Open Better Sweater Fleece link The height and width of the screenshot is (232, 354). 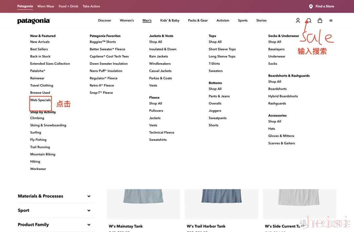click(107, 49)
